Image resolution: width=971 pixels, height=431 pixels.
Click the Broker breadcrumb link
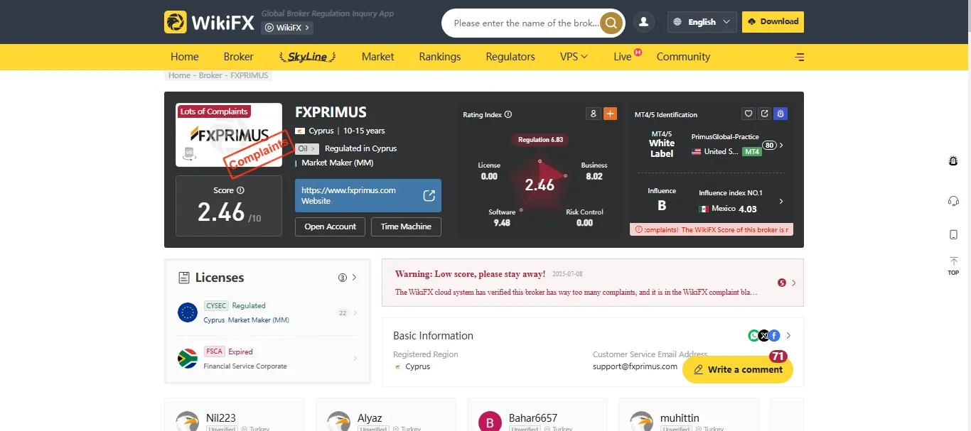210,75
